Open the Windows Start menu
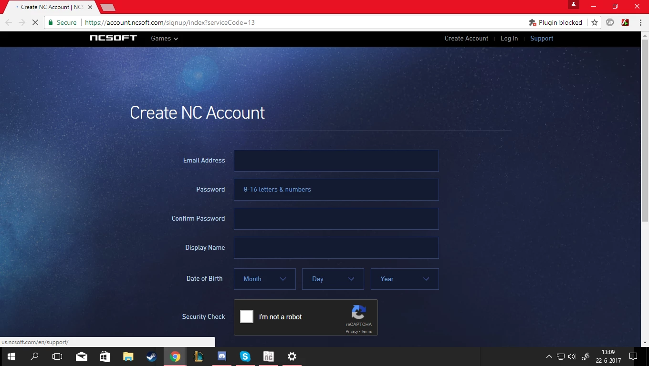The image size is (649, 366). tap(11, 356)
